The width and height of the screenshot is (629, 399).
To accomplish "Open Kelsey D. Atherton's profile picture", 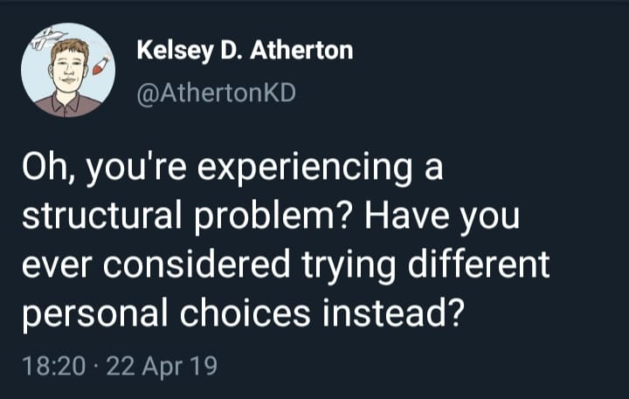I will [68, 70].
